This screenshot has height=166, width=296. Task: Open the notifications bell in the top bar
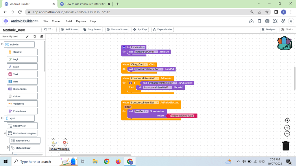[275, 21]
